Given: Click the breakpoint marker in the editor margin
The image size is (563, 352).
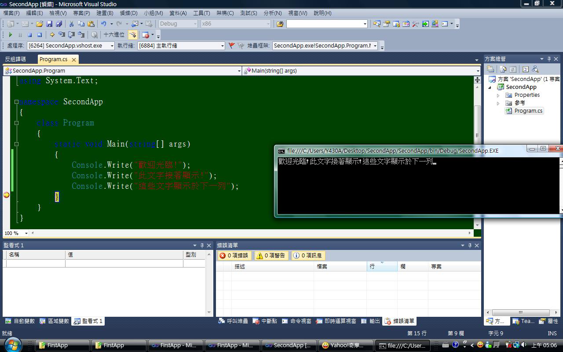Looking at the screenshot, I should (x=6, y=195).
